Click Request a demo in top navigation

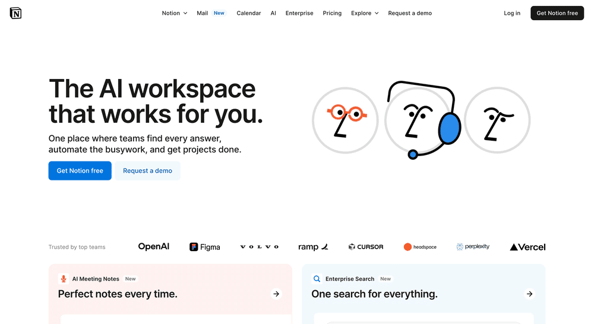coord(410,13)
